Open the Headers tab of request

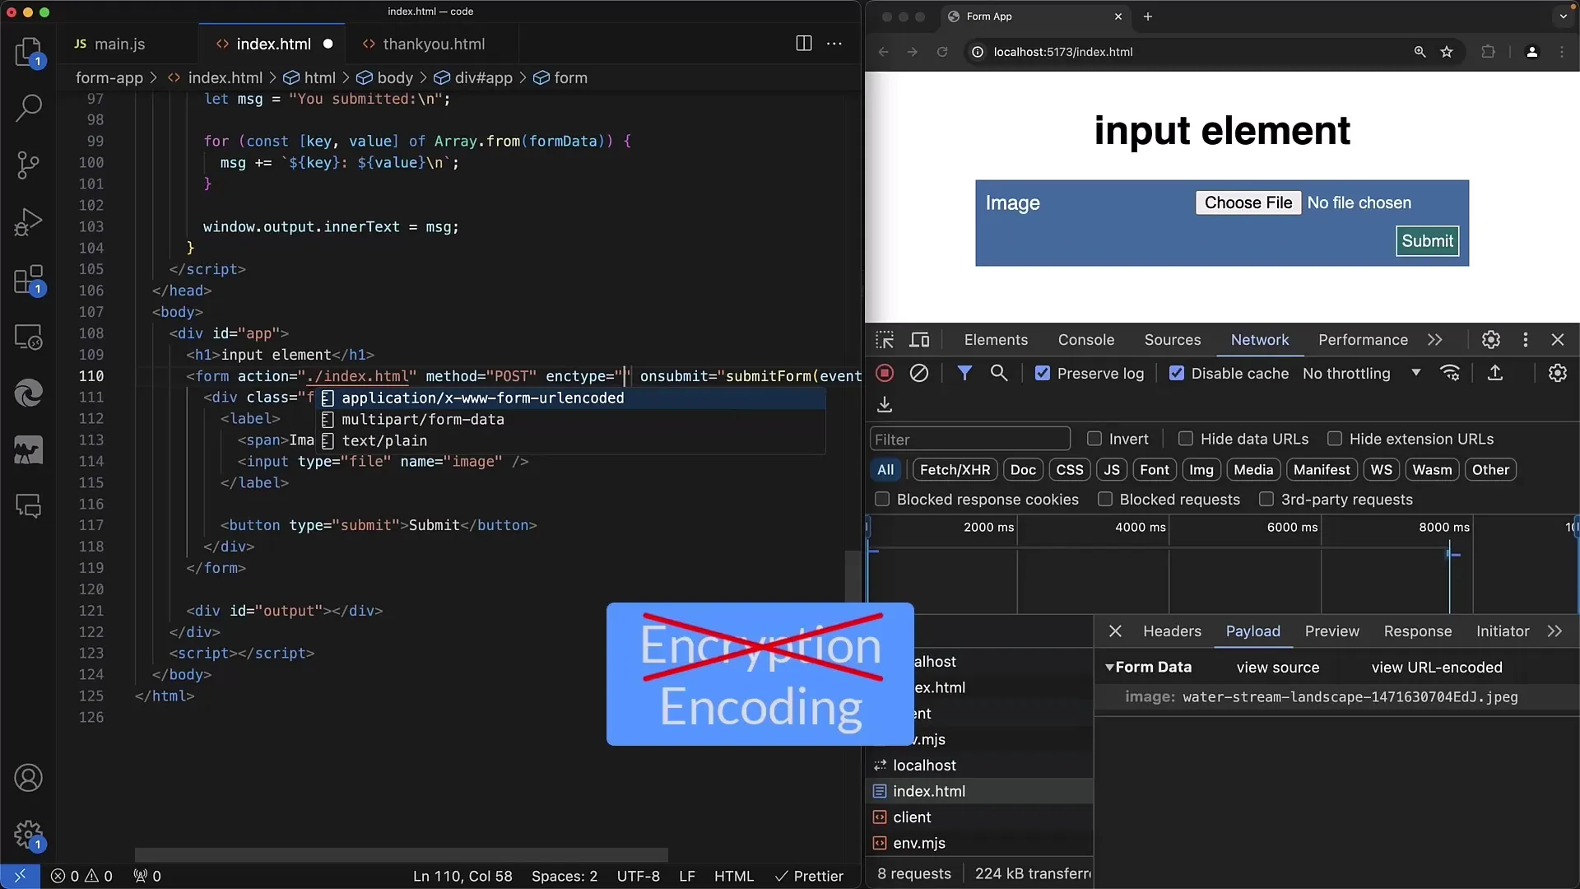(1172, 631)
